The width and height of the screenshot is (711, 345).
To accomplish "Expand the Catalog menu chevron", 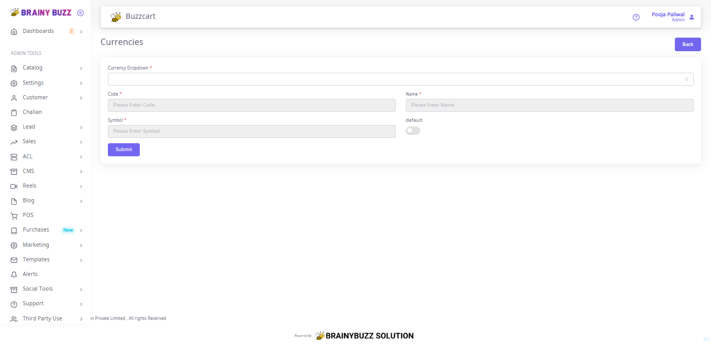I will pos(81,68).
